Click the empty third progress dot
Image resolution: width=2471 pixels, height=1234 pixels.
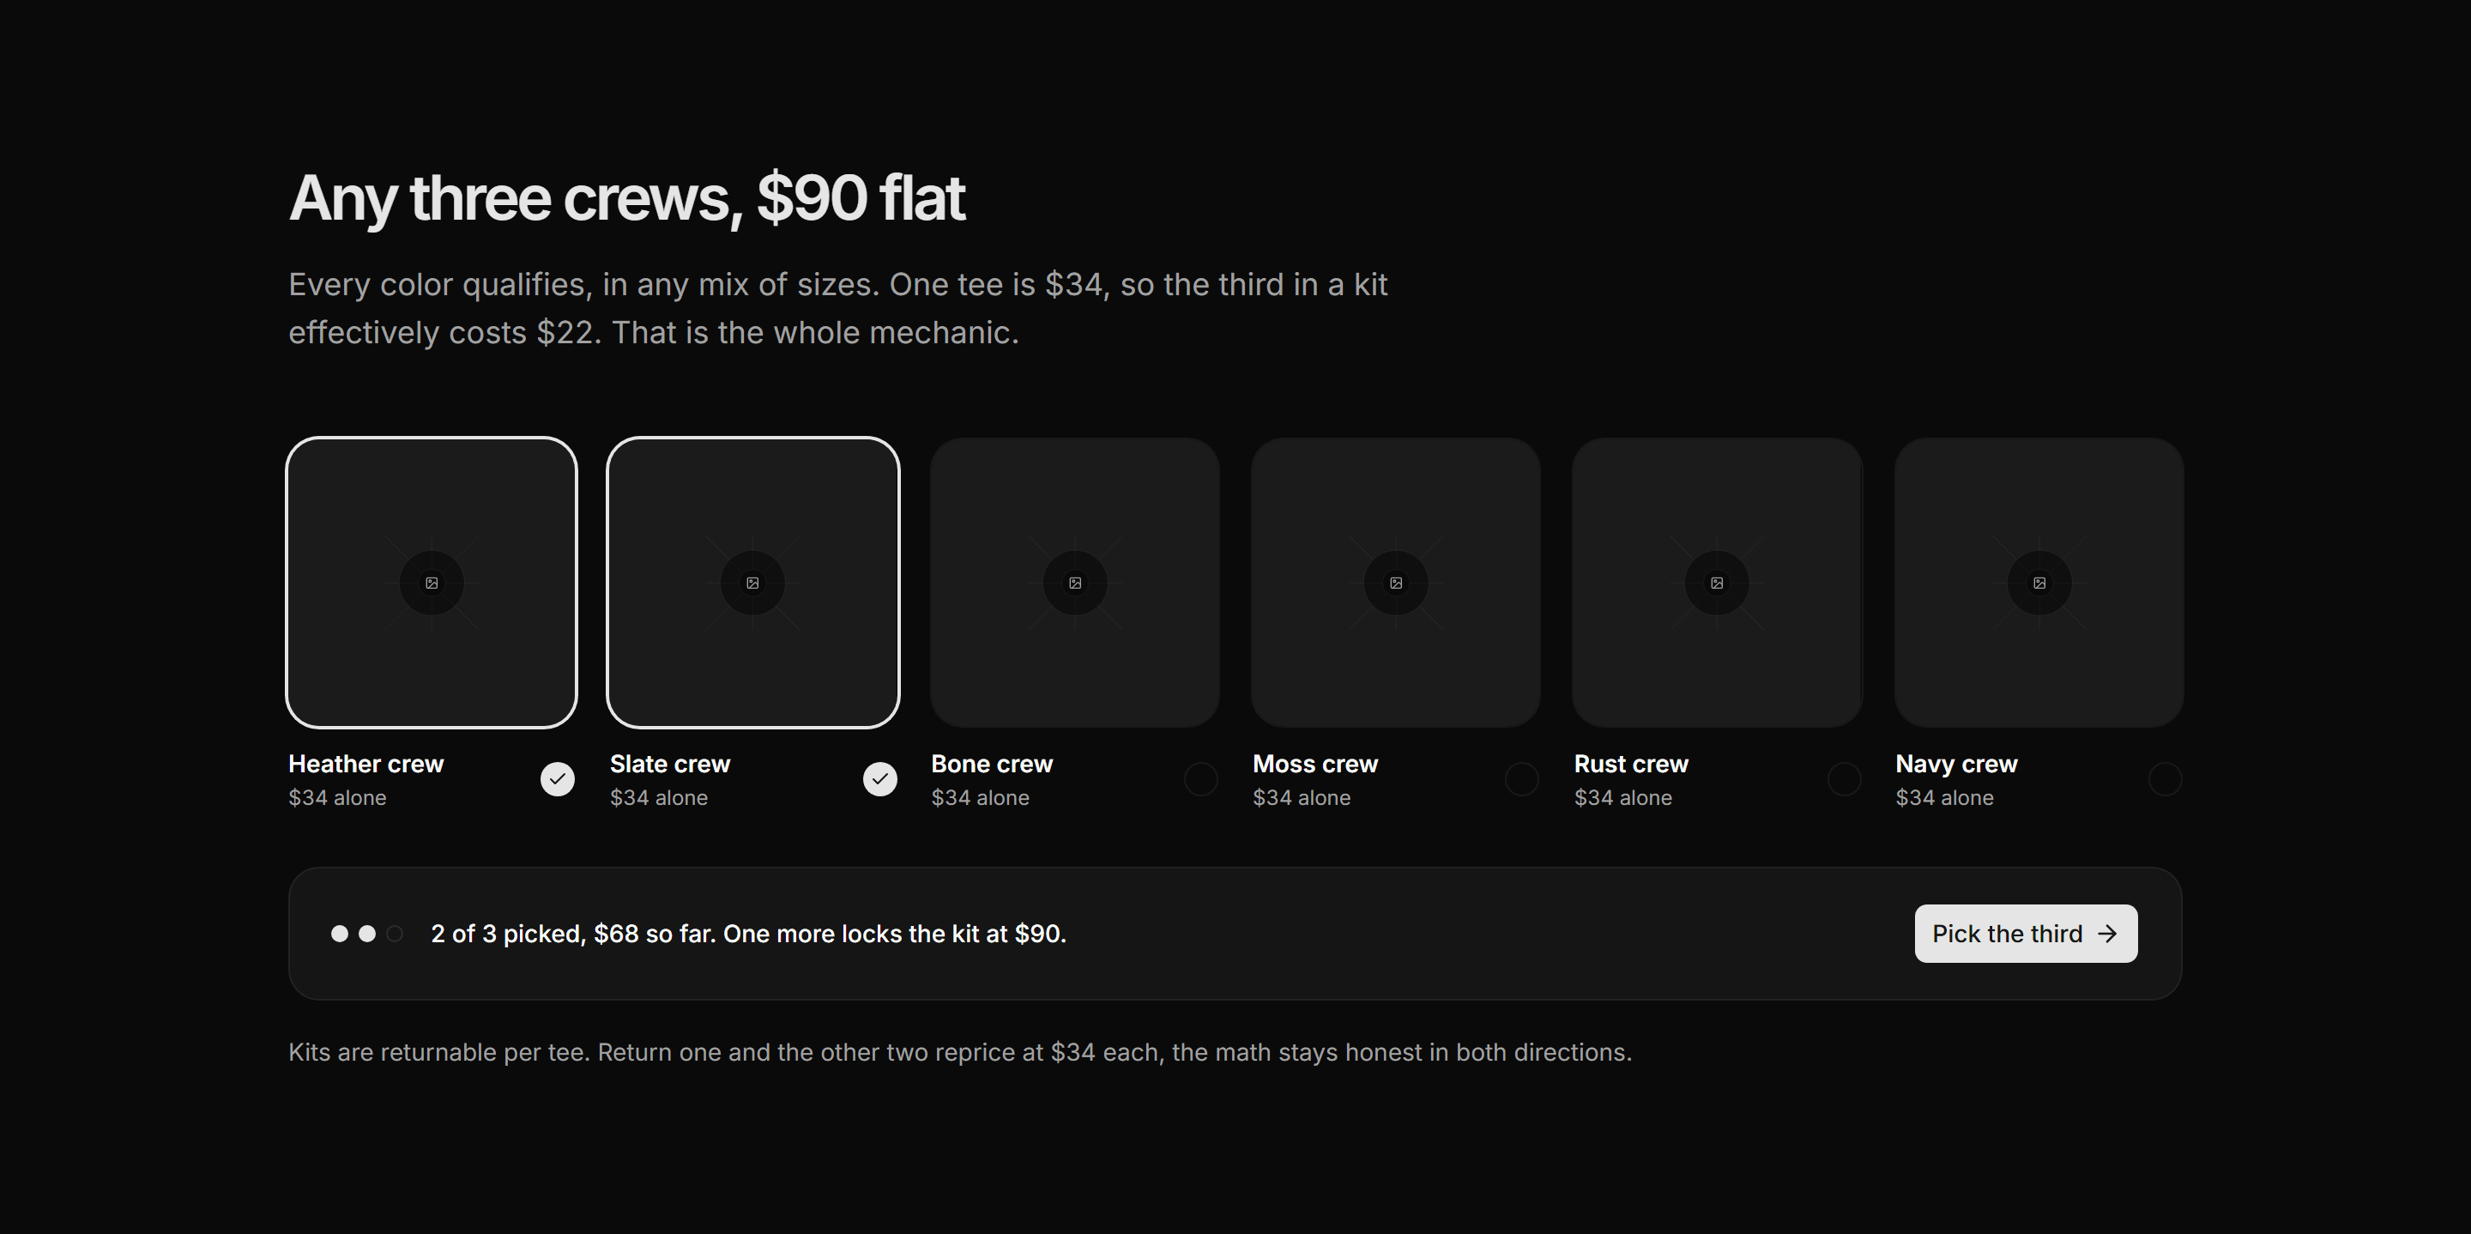tap(395, 934)
